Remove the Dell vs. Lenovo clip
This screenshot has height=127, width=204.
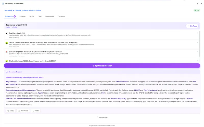tap(197, 42)
